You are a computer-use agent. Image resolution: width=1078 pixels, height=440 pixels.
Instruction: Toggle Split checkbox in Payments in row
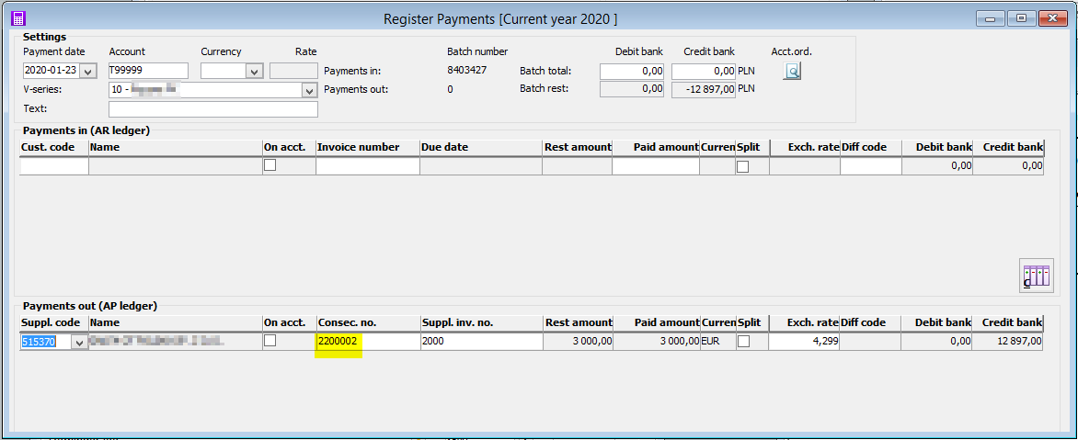[742, 166]
